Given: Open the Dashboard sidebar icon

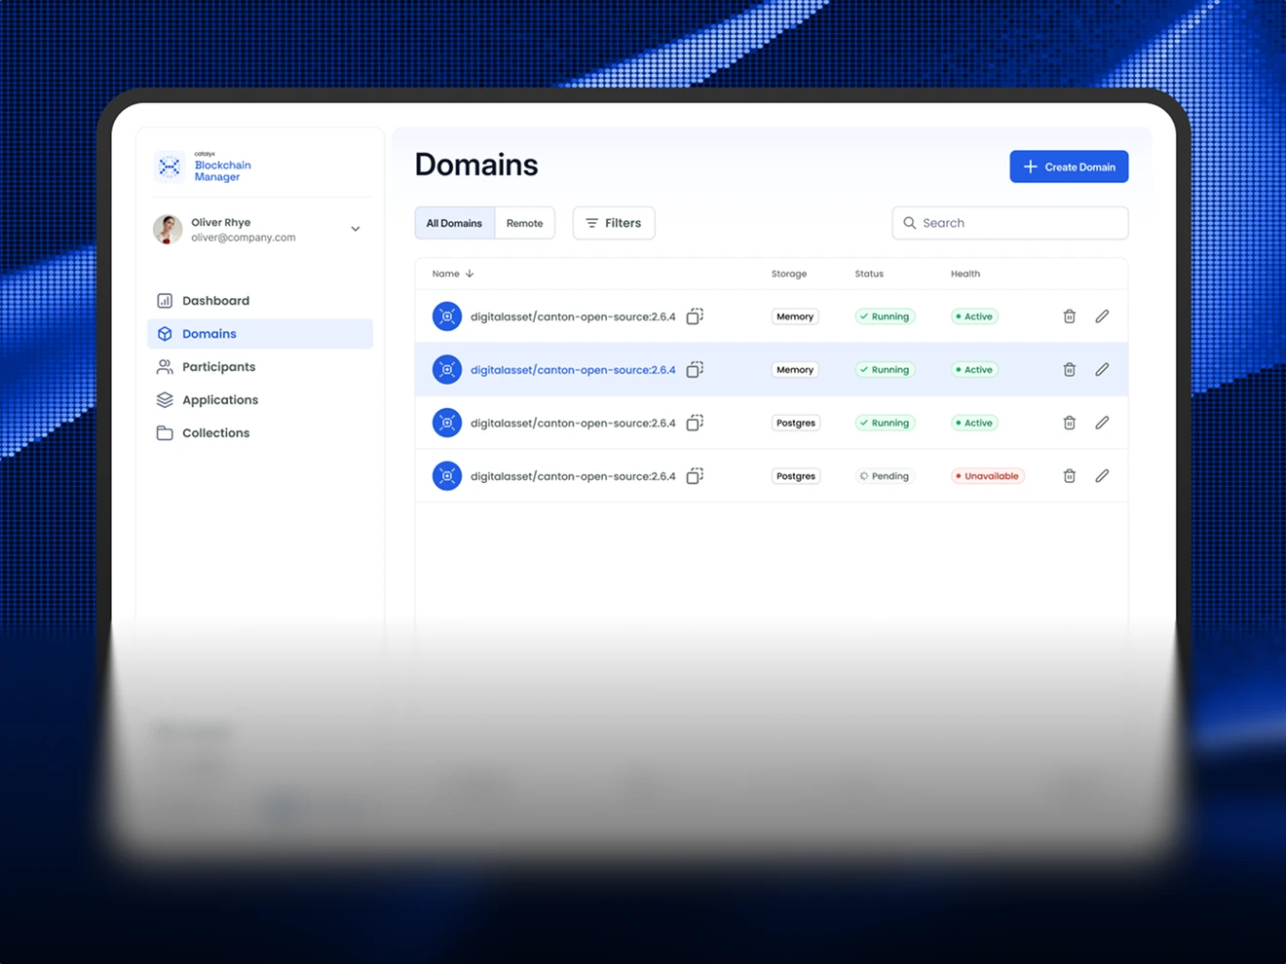Looking at the screenshot, I should 164,300.
